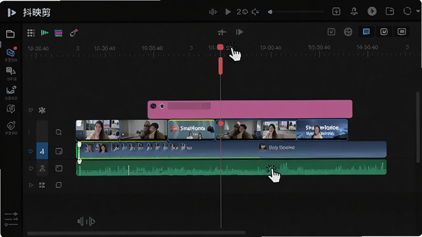Click the screen/monitor icon at far-right of toolbar
The height and width of the screenshot is (237, 422).
(x=401, y=32)
